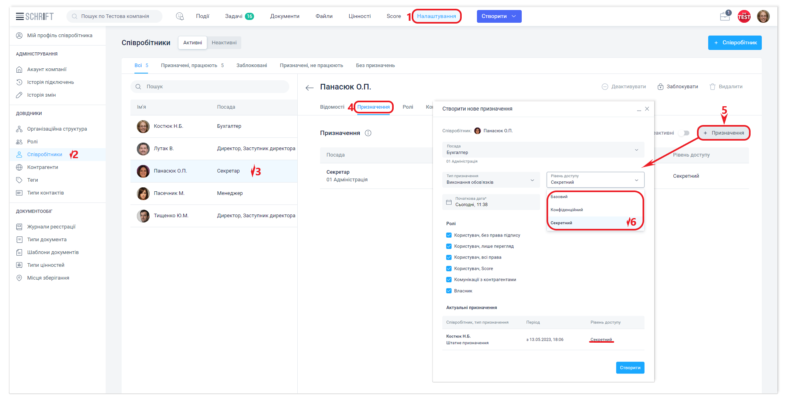
Task: Uncheck the Власник role checkbox
Action: (449, 291)
